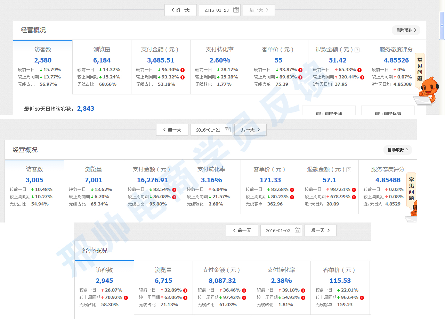Click red alert icon beside 96.30%
445x319 pixels.
(x=183, y=70)
